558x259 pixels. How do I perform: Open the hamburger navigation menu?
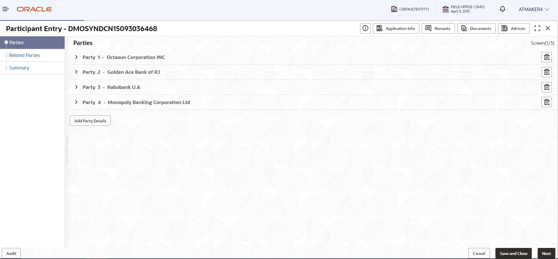point(6,9)
